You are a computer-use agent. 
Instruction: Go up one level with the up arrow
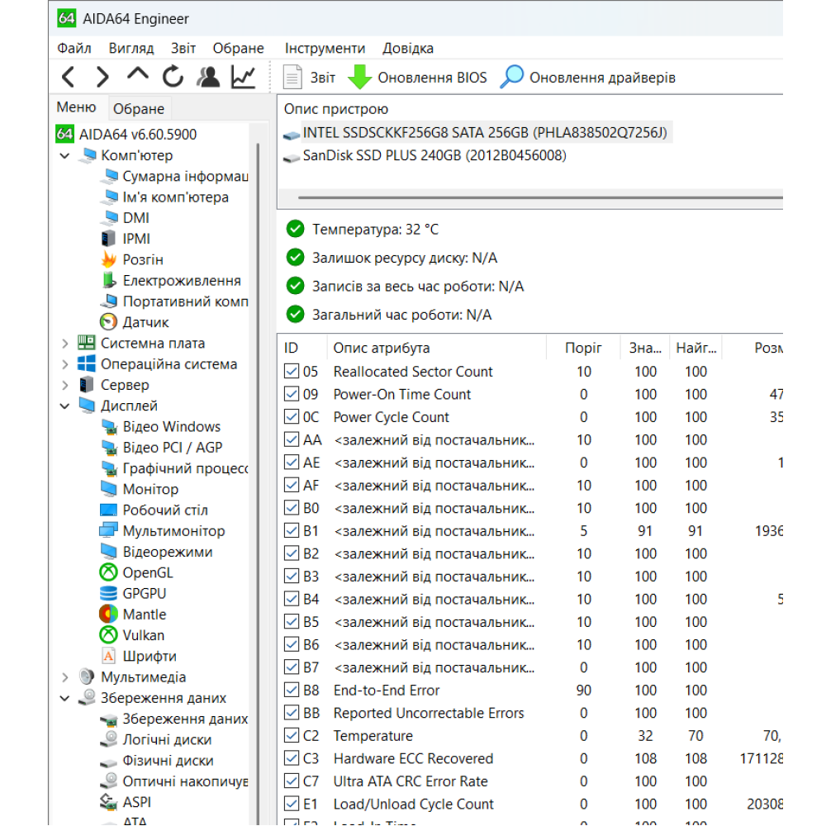[137, 75]
